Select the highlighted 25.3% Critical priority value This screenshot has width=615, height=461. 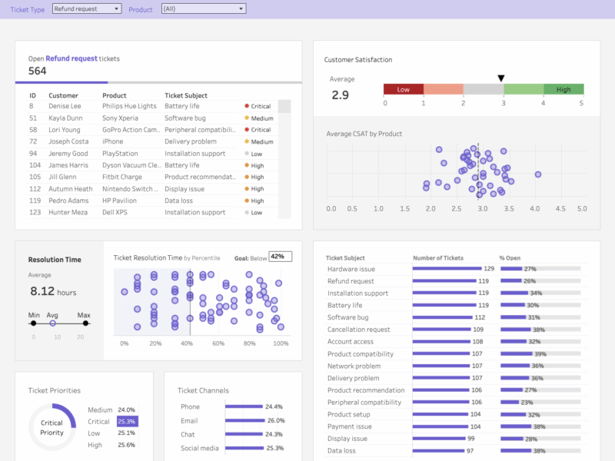pos(127,421)
